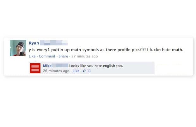196x127 pixels.
Task: Click the red equal sign avatar
Action: pyautogui.click(x=35, y=68)
